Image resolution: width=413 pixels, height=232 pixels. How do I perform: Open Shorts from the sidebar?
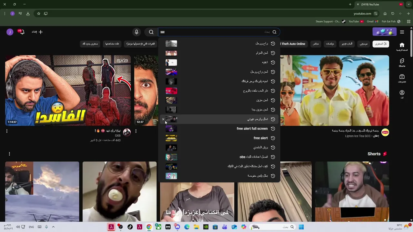click(402, 63)
